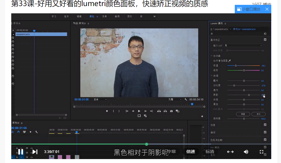Open the 完整 playback resolution dropdown
281x163 pixels.
(175, 99)
